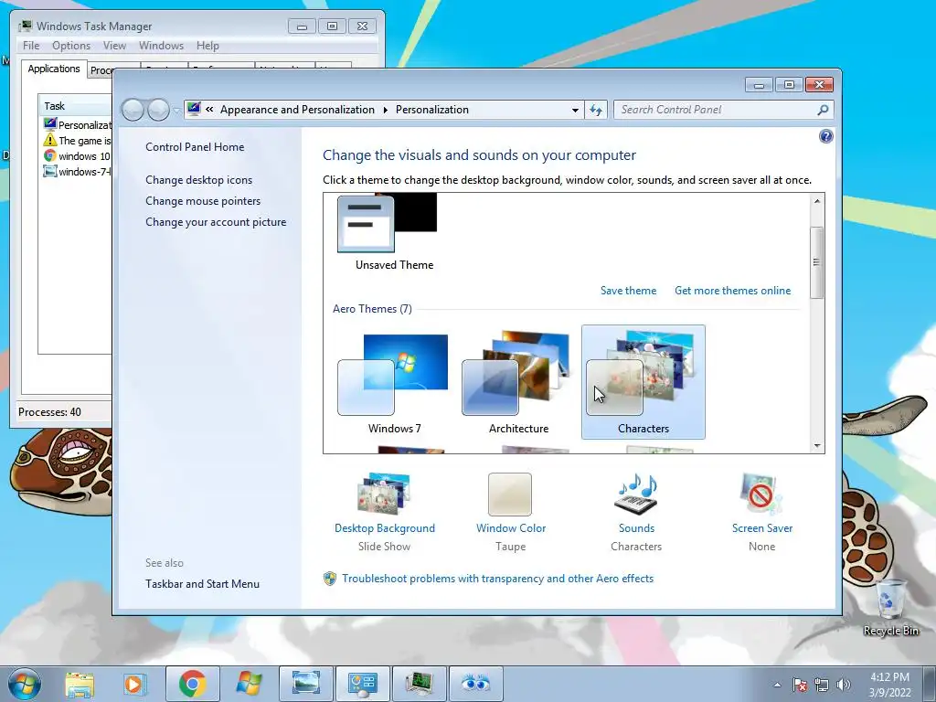Open the Help menu in Task Manager
Viewport: 936px width, 702px height.
207,46
